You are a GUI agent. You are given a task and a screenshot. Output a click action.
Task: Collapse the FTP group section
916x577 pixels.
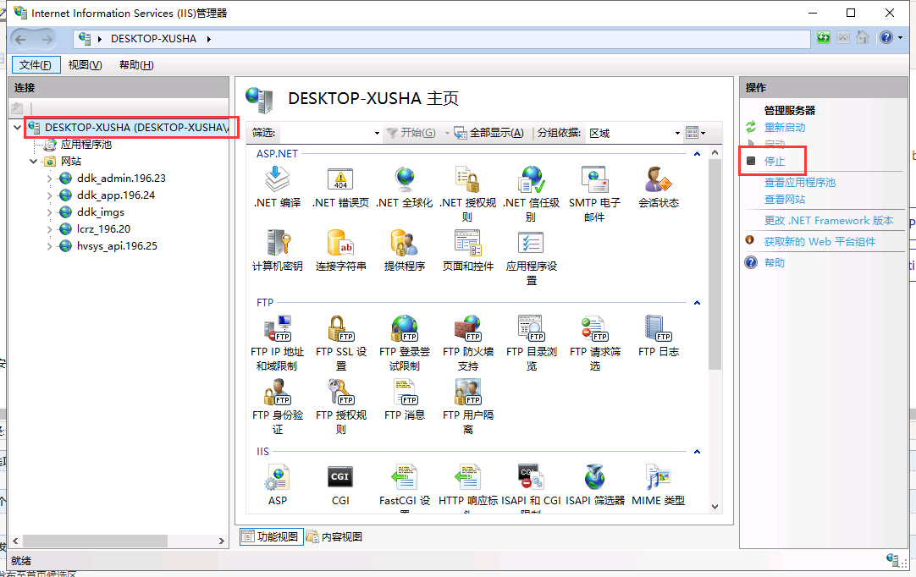[697, 303]
